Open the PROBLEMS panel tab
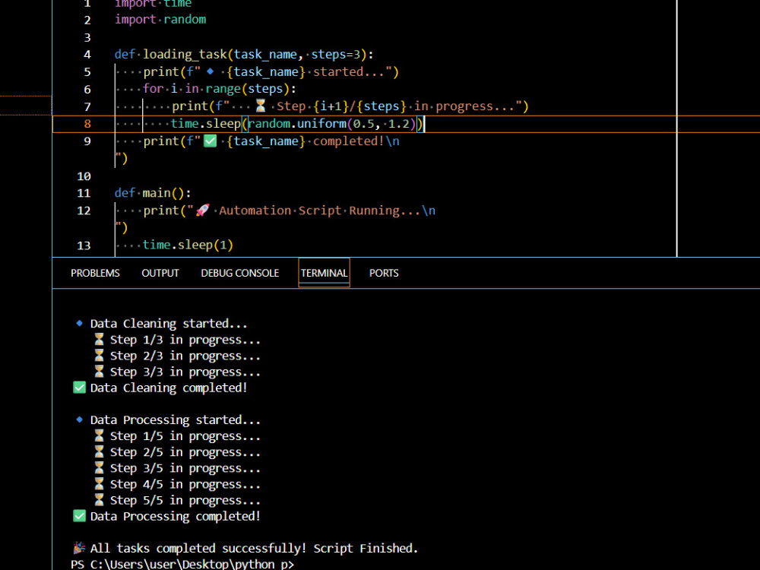 [95, 273]
